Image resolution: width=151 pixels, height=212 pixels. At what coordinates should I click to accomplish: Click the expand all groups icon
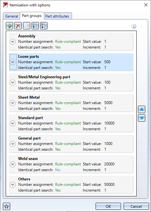44,26
